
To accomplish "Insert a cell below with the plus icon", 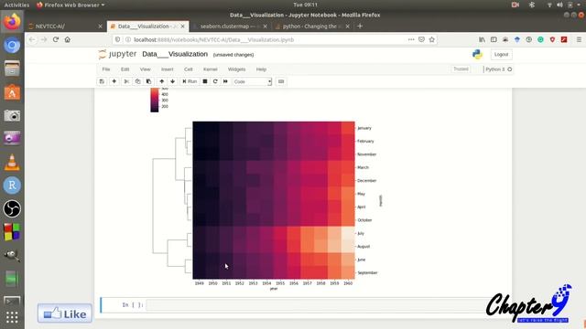I will click(114, 81).
